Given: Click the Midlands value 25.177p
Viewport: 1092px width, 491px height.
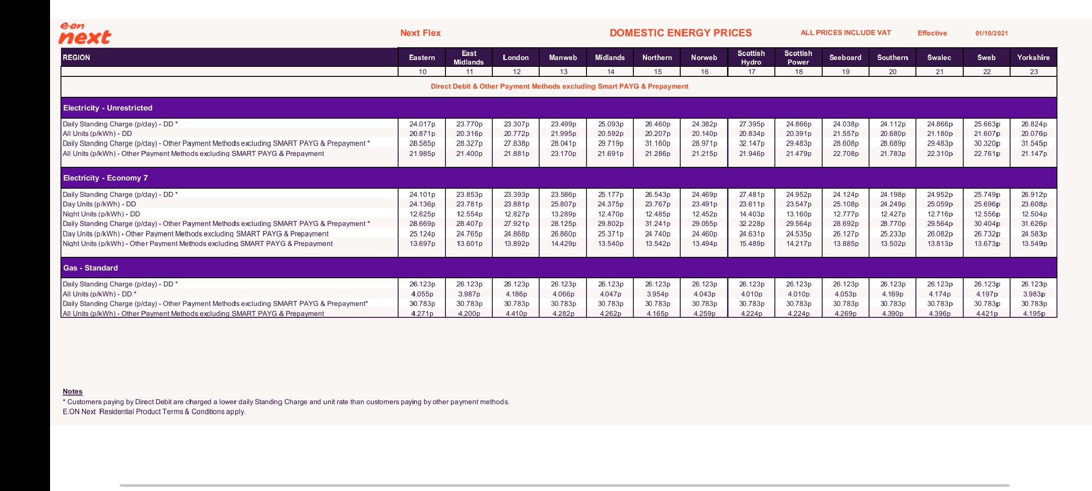Looking at the screenshot, I should 611,195.
